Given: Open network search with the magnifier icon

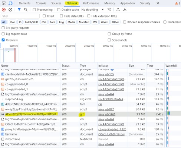Looking at the screenshot, I should [26, 10].
